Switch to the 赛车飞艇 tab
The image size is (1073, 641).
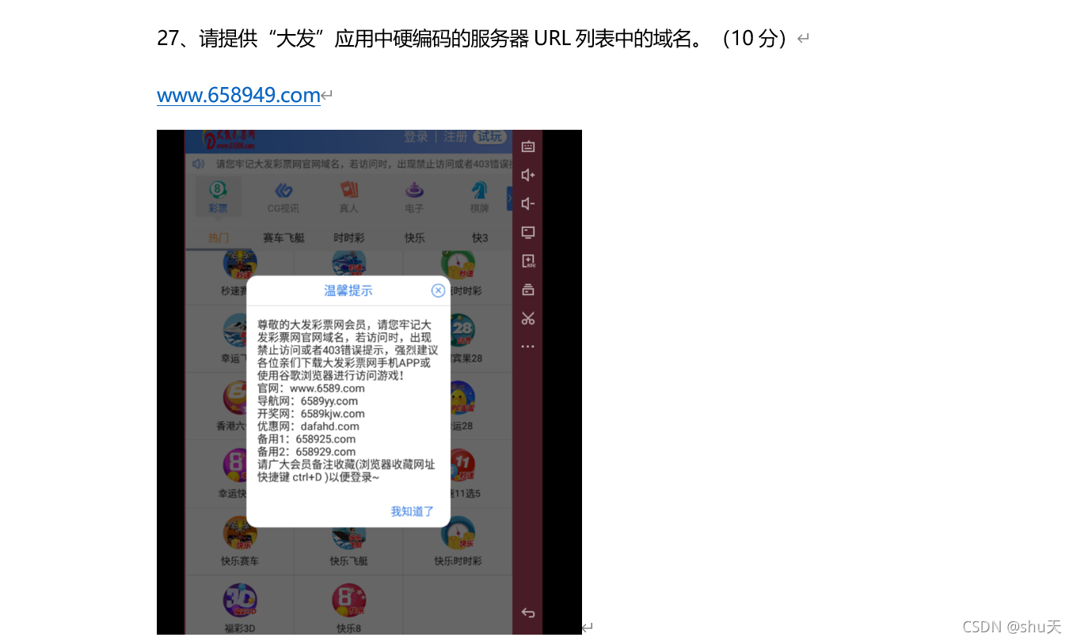pyautogui.click(x=283, y=237)
